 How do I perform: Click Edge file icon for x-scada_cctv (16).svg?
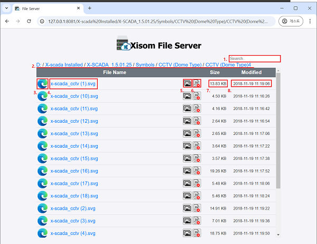pos(42,171)
